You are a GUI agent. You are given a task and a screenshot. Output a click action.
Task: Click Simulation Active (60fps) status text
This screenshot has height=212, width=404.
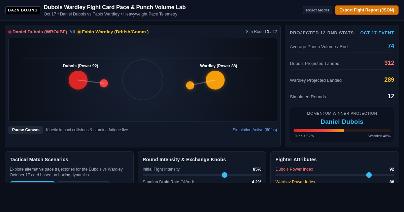(255, 130)
